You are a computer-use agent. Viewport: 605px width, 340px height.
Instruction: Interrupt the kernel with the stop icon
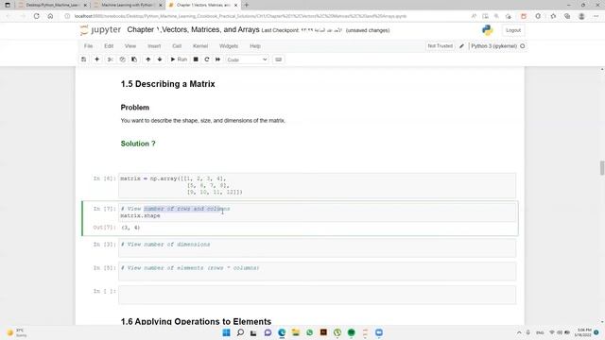click(196, 59)
